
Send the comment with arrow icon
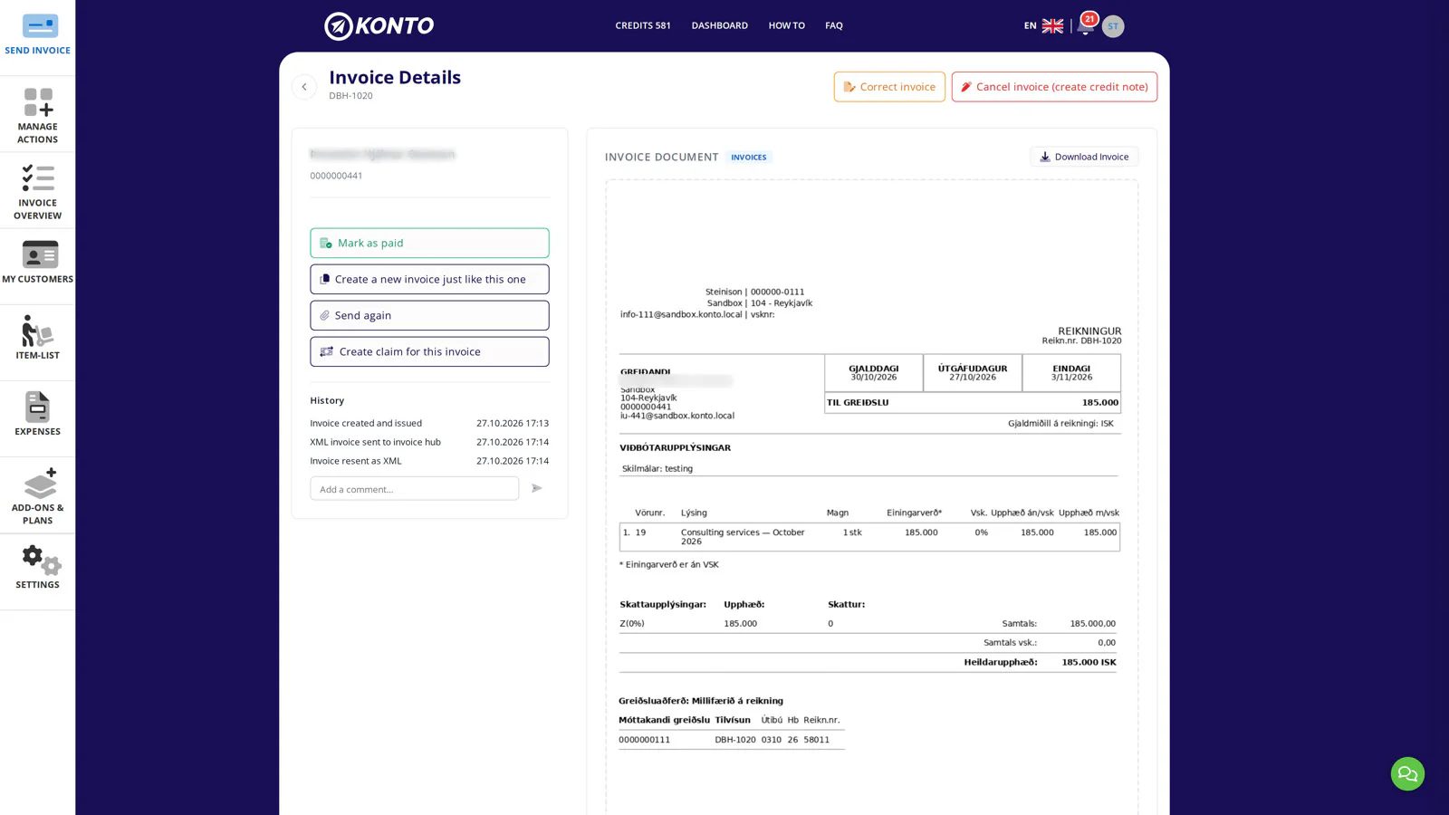pos(537,488)
